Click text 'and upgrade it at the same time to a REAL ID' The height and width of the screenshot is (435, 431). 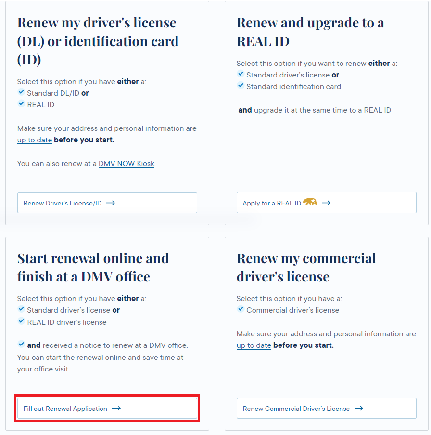pyautogui.click(x=315, y=110)
